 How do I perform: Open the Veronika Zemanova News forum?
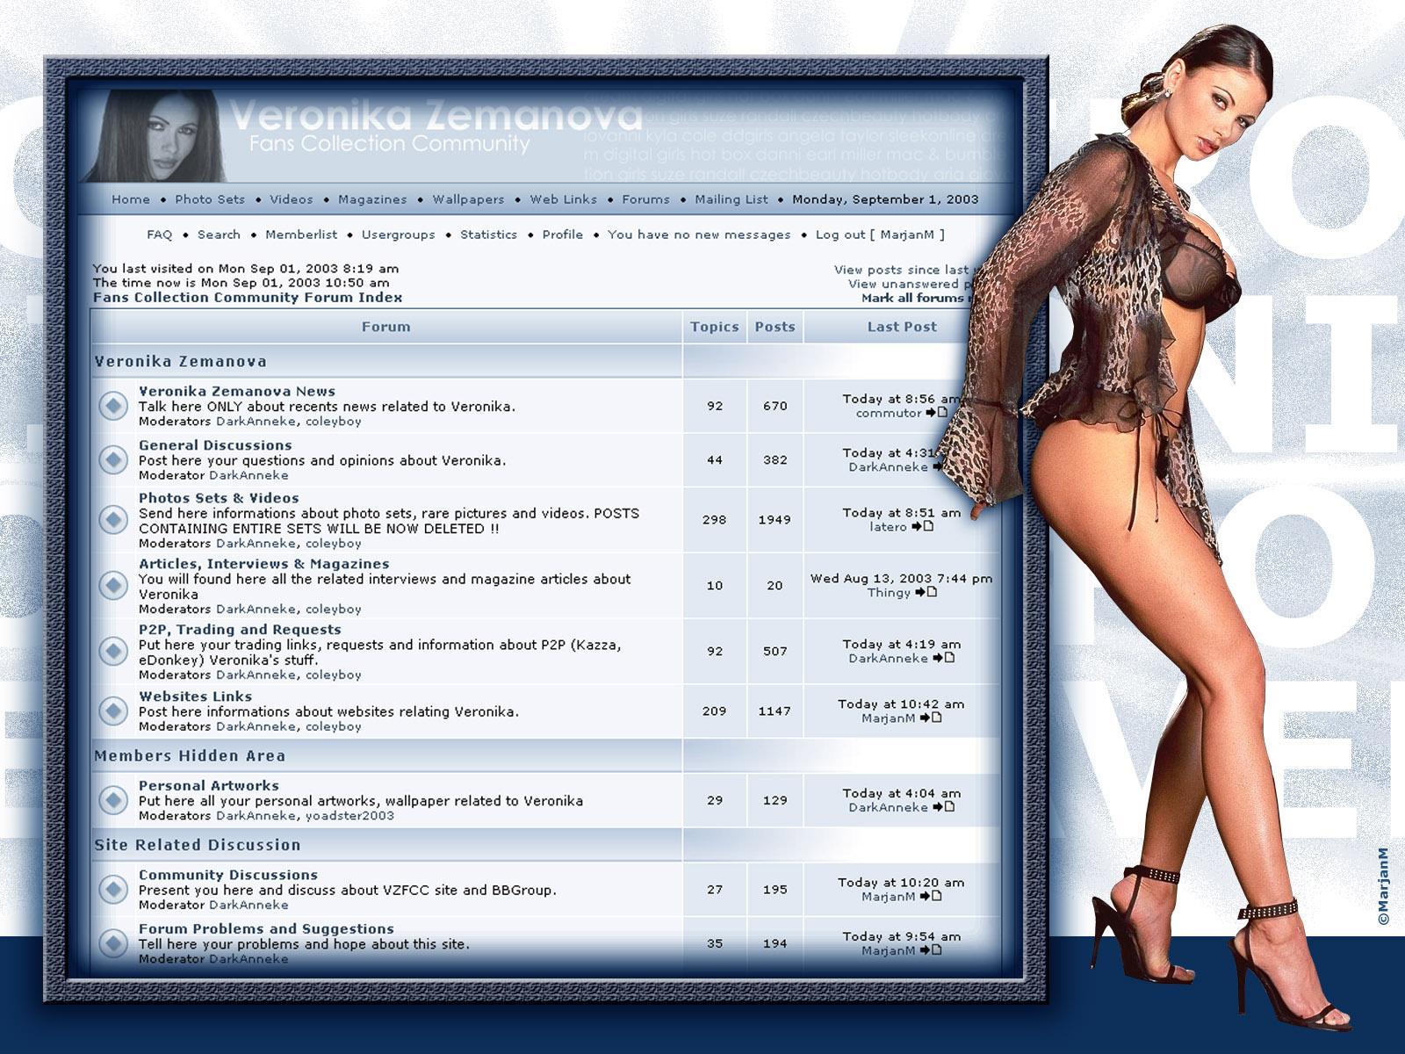[237, 391]
